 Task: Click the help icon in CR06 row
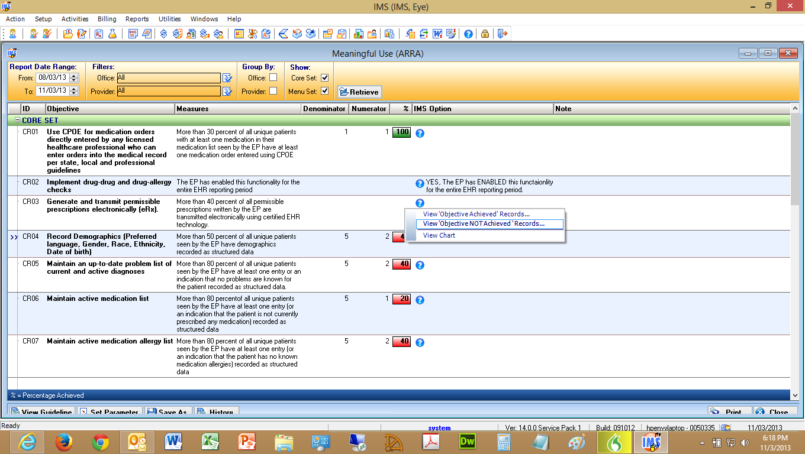(x=420, y=300)
